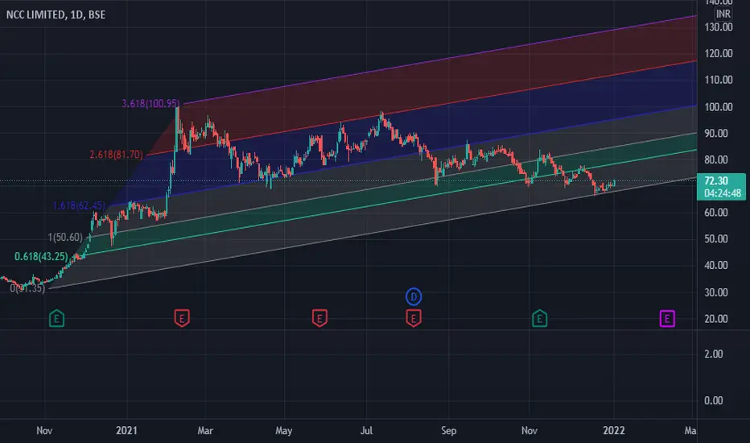
Task: Click the current price label 72.30
Action: [x=722, y=187]
